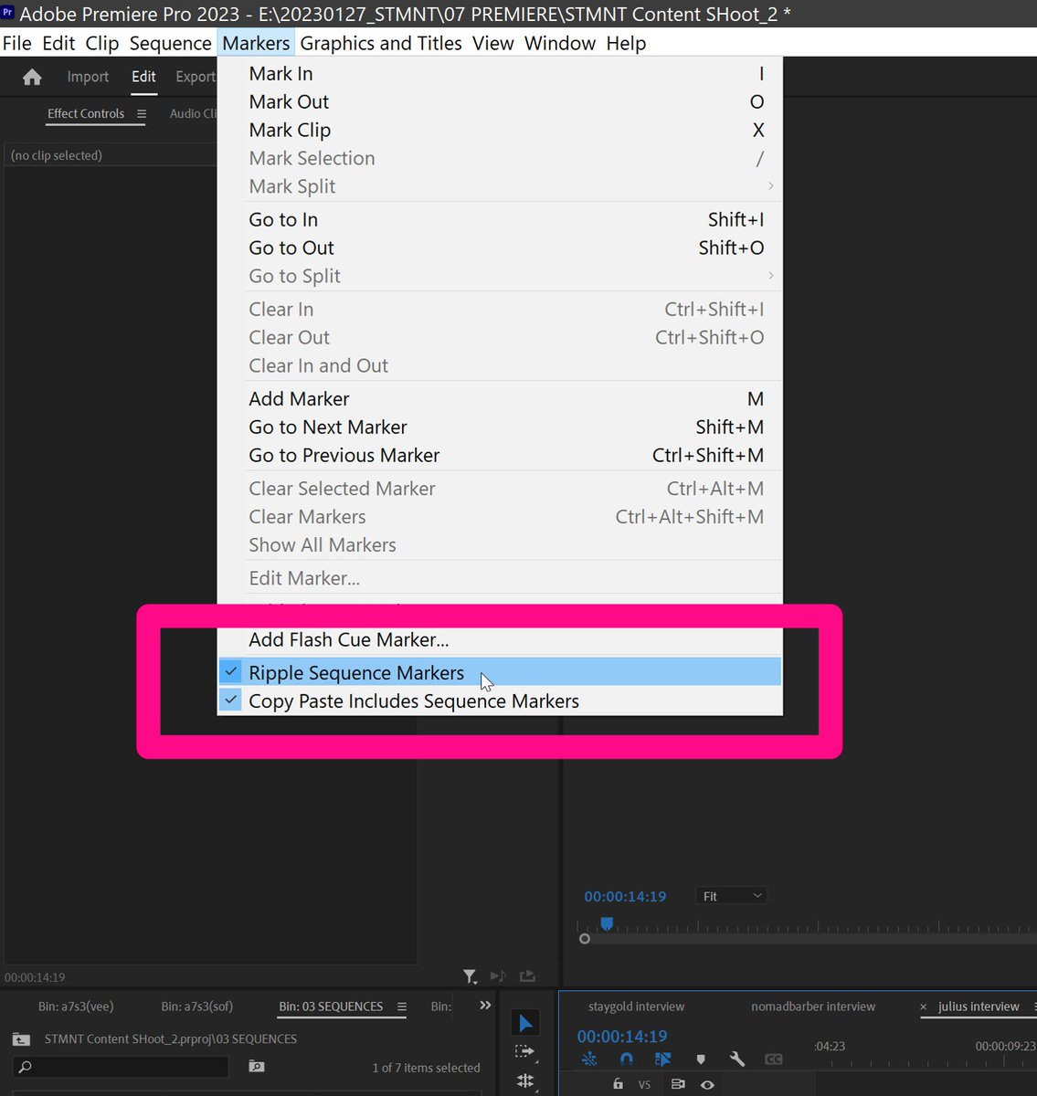Click program monitor blue playhead marker

tap(607, 923)
